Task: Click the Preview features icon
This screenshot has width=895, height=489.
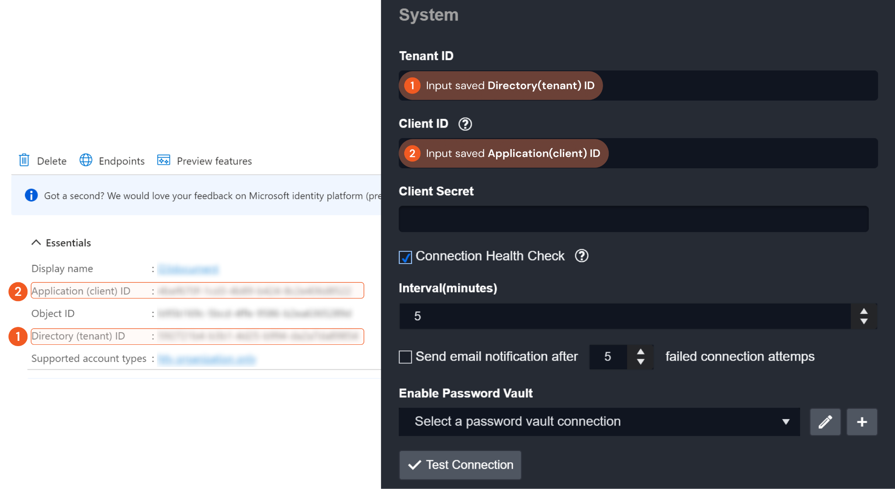Action: pyautogui.click(x=163, y=160)
